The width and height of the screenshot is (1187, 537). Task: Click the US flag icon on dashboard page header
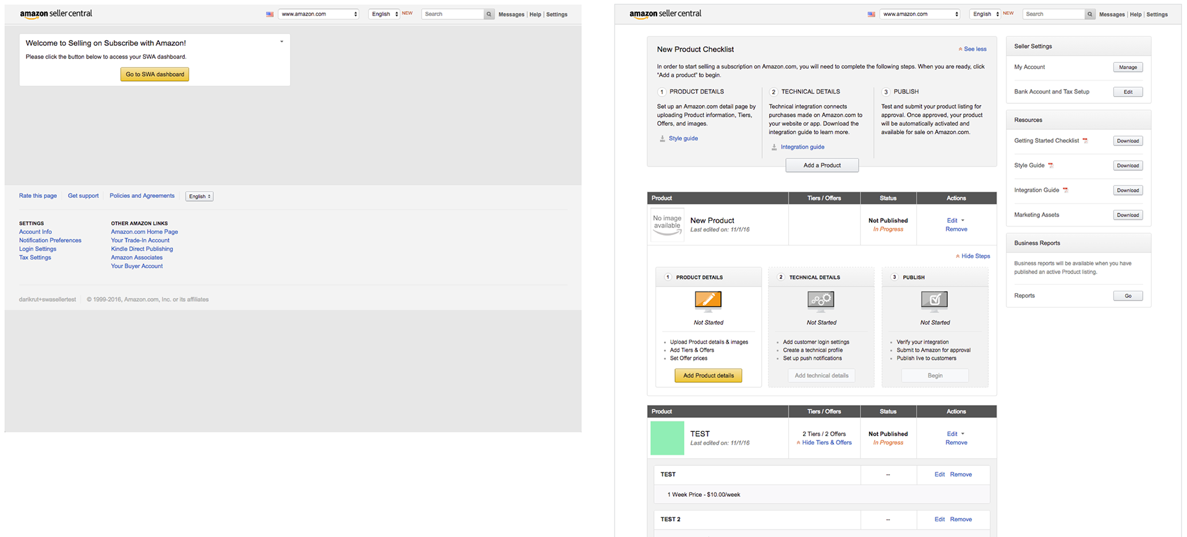[871, 14]
